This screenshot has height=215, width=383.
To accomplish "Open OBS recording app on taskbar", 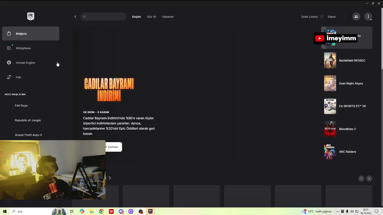I will click(x=141, y=211).
